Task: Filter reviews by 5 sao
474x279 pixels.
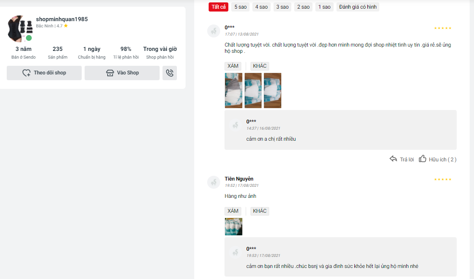Action: coord(240,7)
